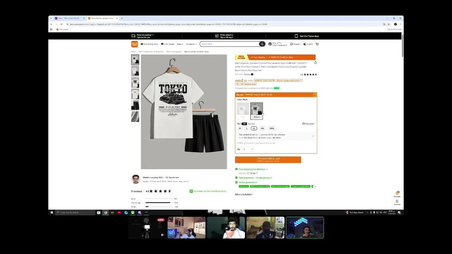
Task: Open the Get the Temu App banner
Action: [x=307, y=36]
